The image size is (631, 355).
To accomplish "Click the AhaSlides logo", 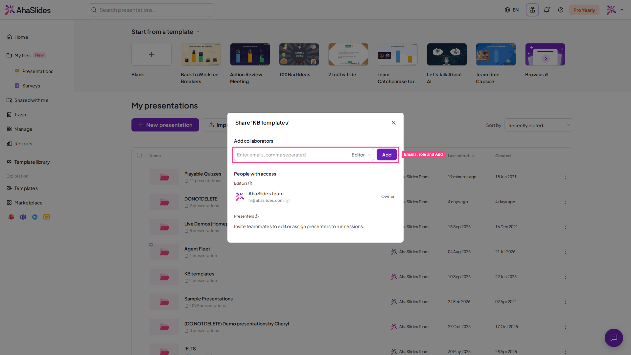I will click(x=28, y=10).
